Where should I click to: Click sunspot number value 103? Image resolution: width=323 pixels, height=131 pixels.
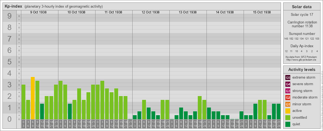pos(317,39)
